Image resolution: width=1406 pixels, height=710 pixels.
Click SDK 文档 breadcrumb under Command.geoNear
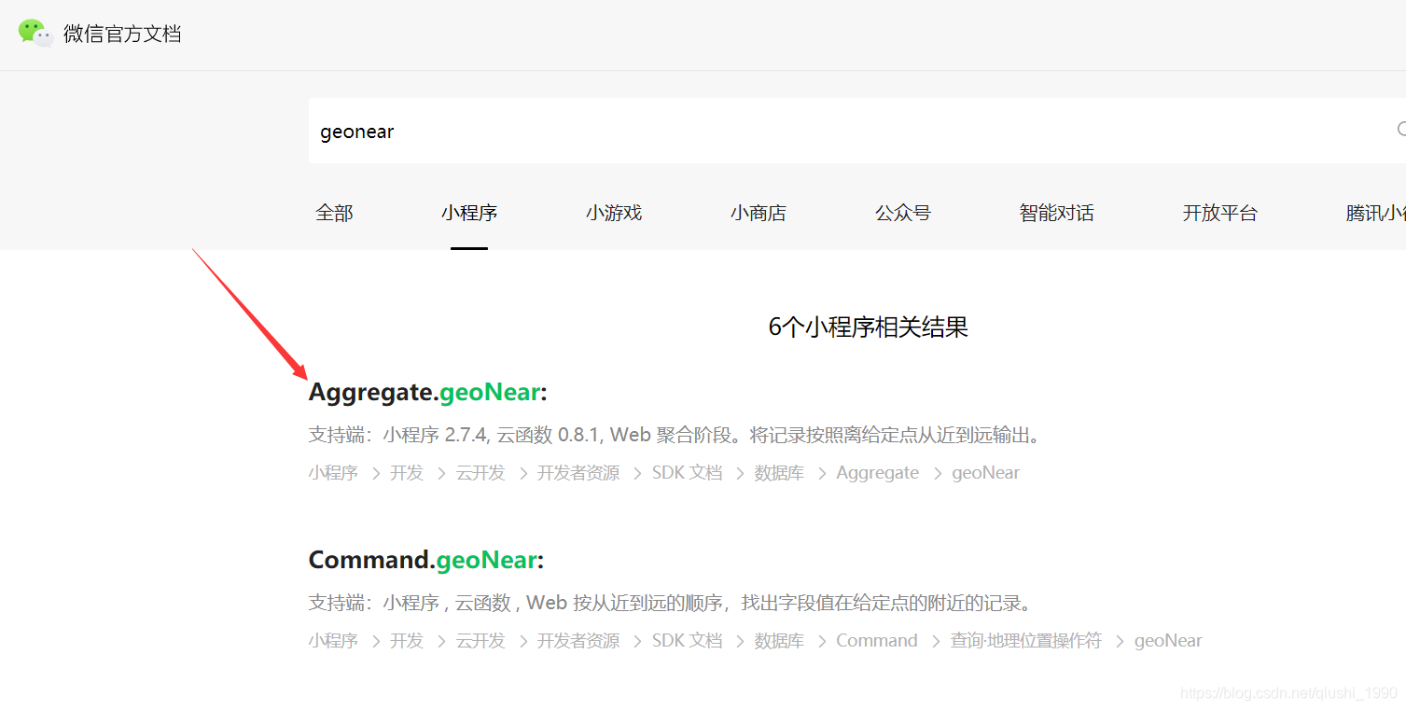tap(687, 641)
